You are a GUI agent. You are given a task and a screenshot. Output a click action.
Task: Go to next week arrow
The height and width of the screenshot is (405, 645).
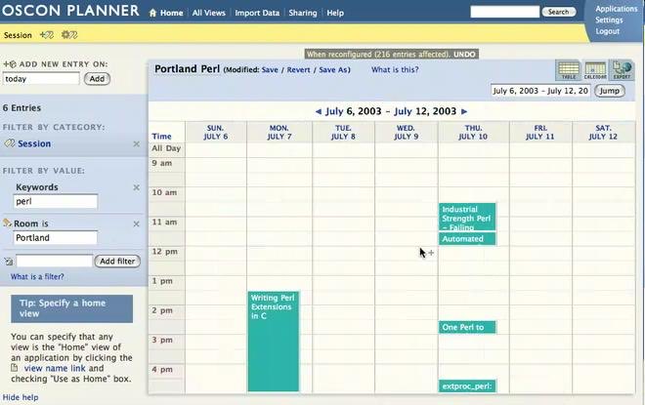[x=464, y=111]
